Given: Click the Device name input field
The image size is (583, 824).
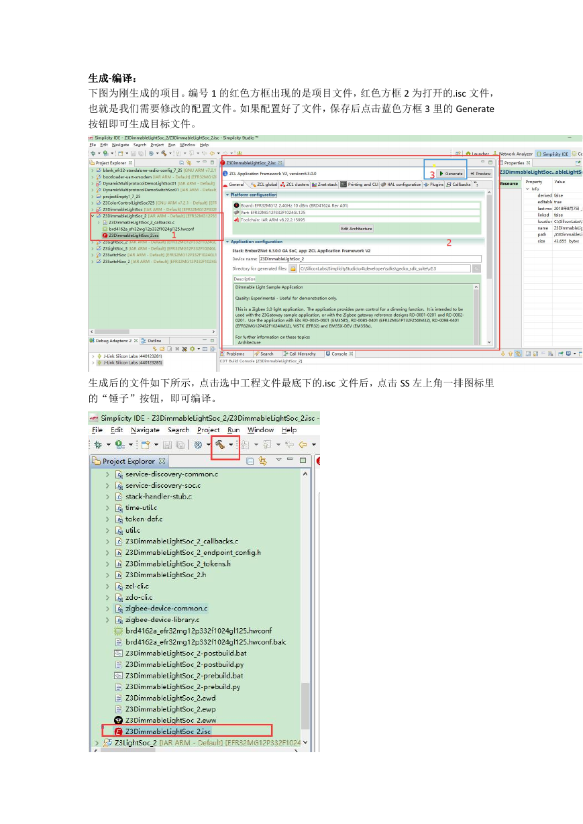Looking at the screenshot, I should tap(369, 258).
